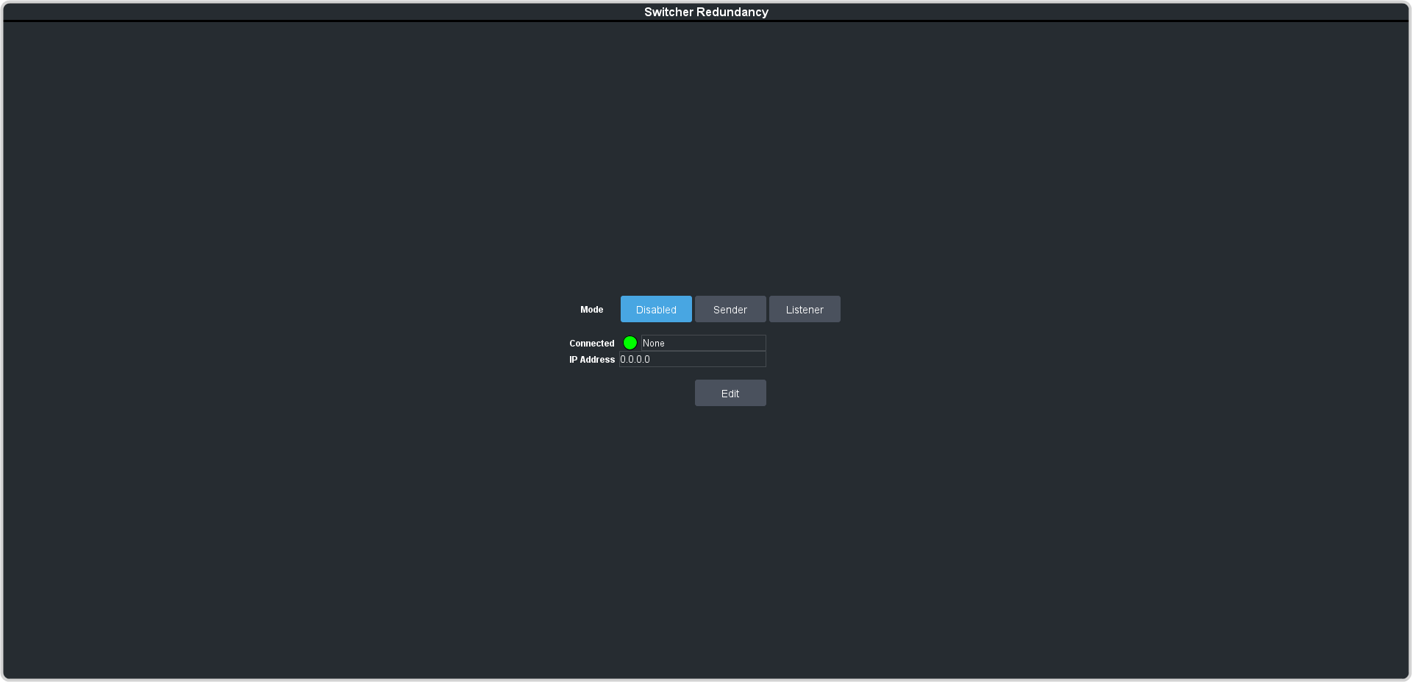1412x682 pixels.
Task: Focus the 0.0.0.0 address box
Action: [x=692, y=359]
